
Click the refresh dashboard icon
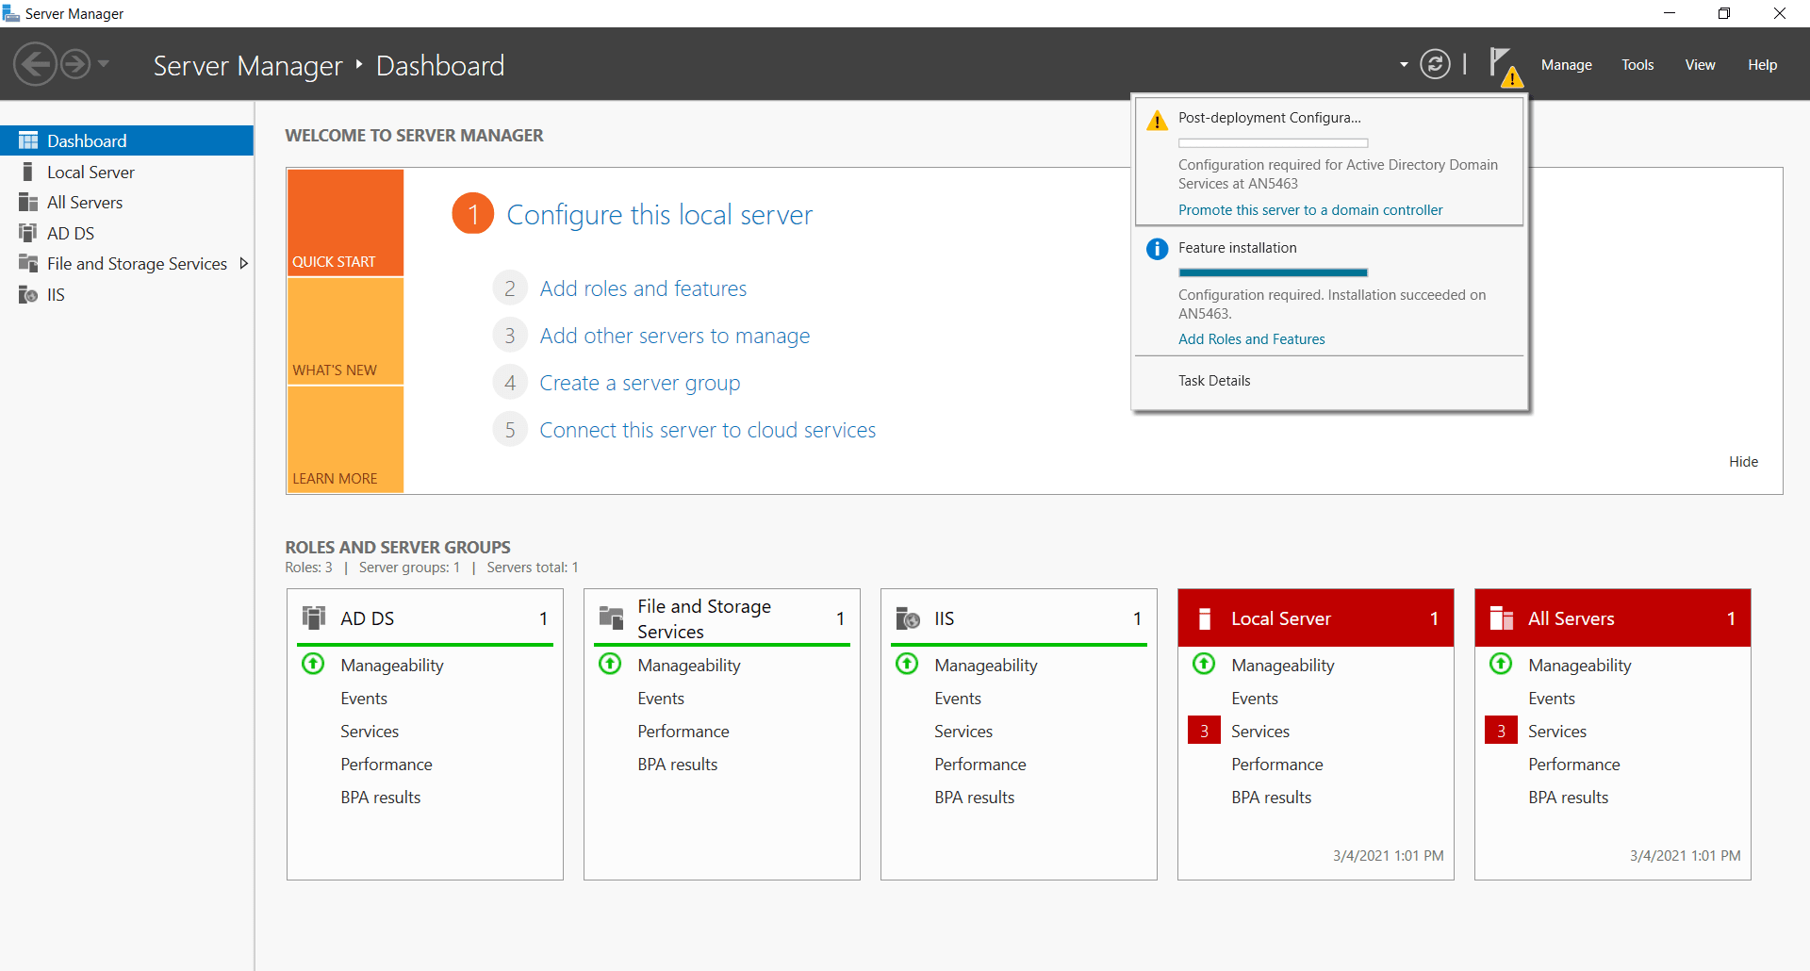pyautogui.click(x=1435, y=64)
